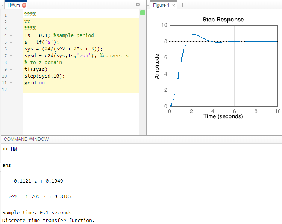Close the HW.m editor tab
This screenshot has width=282, height=224.
coord(24,5)
